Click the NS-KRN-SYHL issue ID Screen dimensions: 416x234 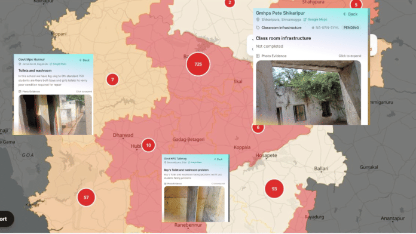click(x=327, y=27)
